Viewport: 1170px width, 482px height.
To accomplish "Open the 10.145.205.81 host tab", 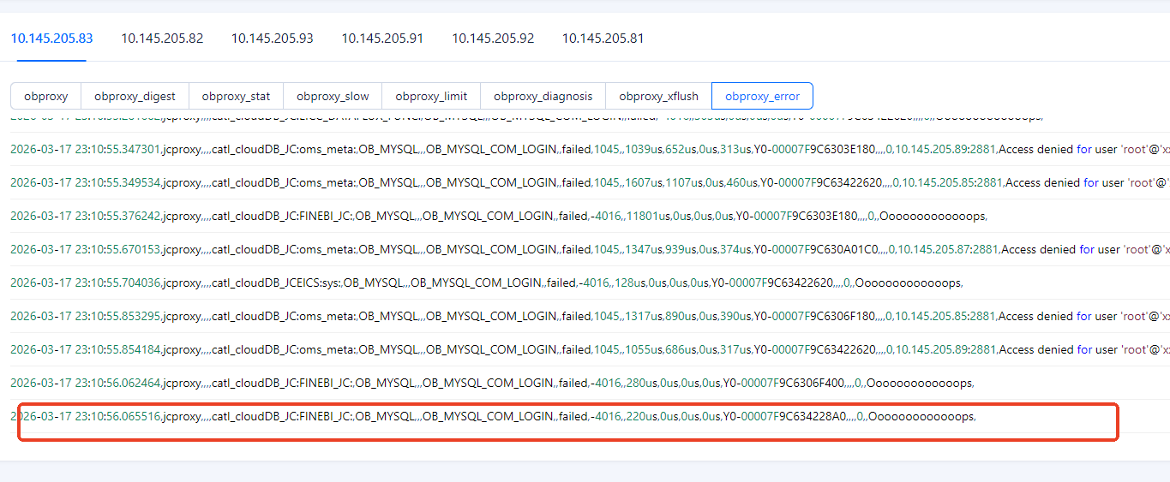I will pyautogui.click(x=603, y=39).
